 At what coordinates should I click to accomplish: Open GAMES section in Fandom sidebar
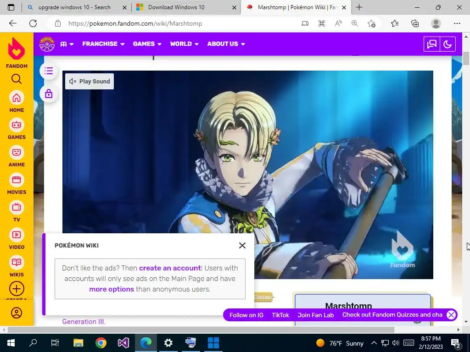(x=17, y=129)
